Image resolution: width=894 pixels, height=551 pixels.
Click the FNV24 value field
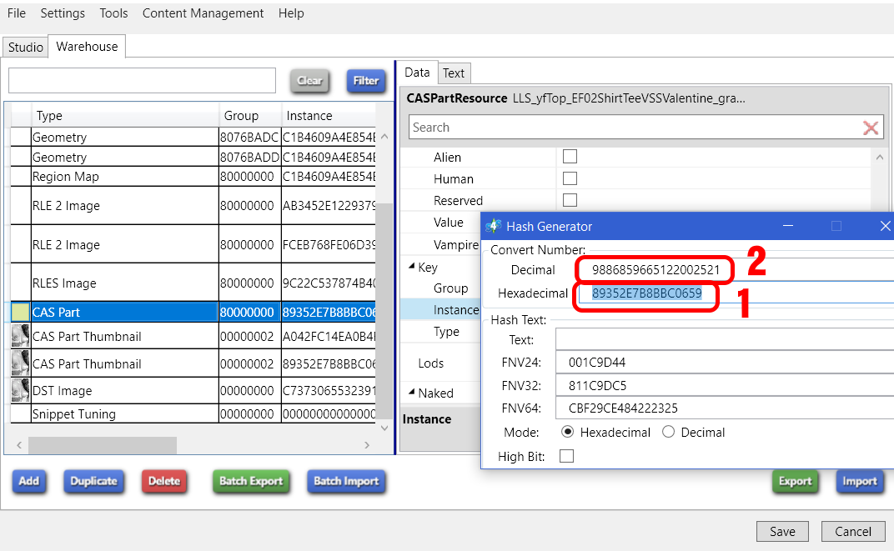pyautogui.click(x=725, y=363)
